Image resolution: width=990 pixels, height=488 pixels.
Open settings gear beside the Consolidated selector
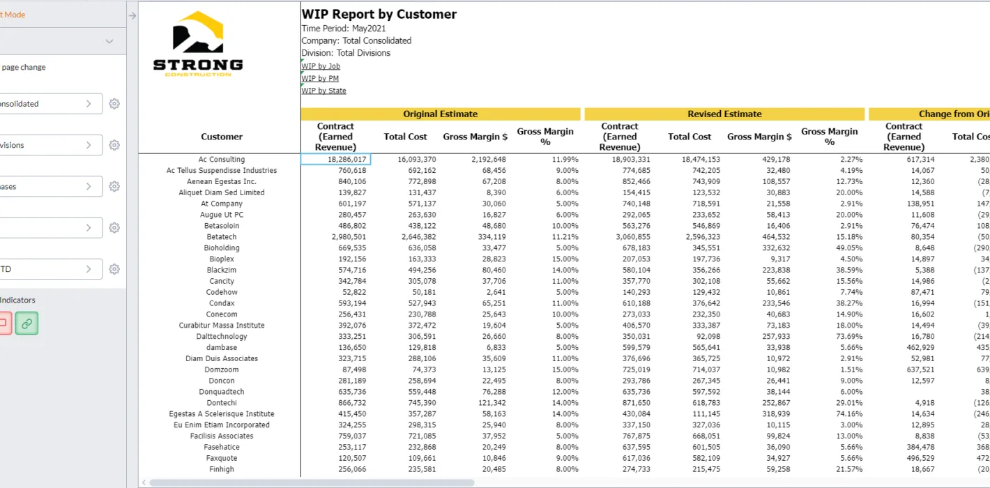tap(114, 104)
